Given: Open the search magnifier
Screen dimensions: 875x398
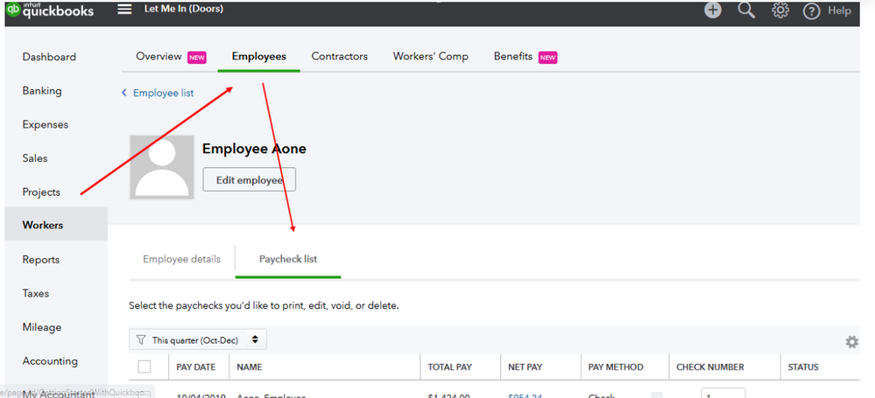Looking at the screenshot, I should click(x=746, y=10).
